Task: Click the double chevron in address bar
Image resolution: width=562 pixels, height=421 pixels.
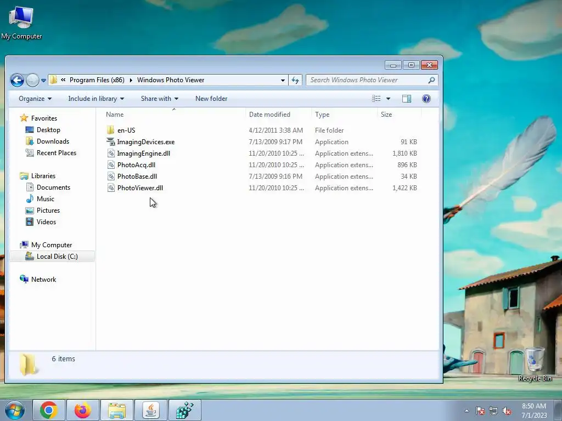Action: coord(63,80)
